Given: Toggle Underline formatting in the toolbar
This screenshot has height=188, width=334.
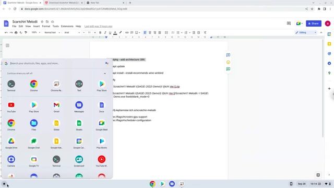Looking at the screenshot, I should [110, 32].
